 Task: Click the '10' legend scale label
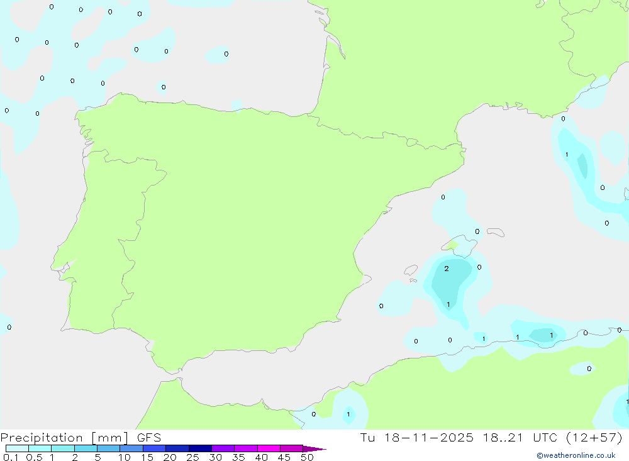click(125, 457)
